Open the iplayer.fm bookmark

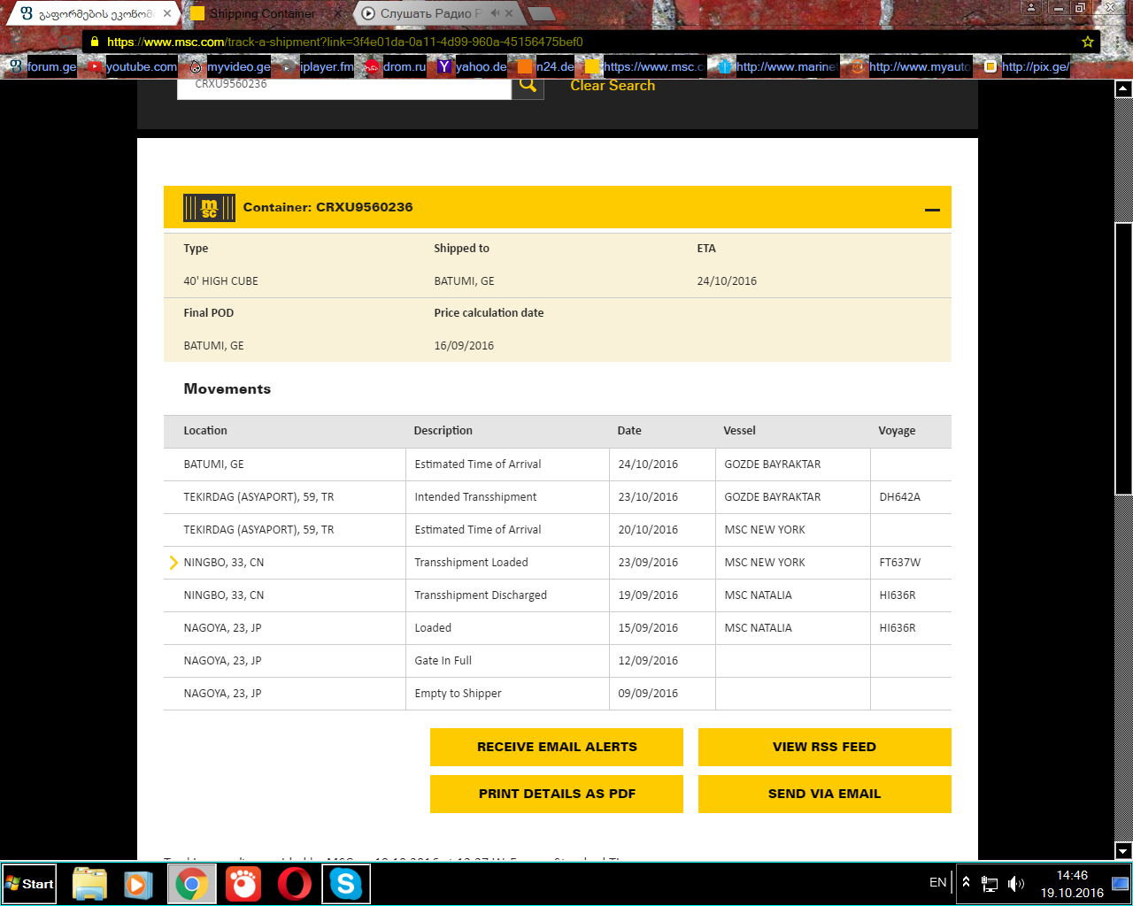tap(318, 66)
